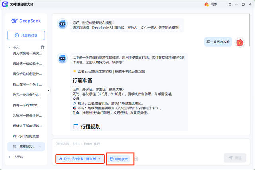Click the chat area vertical scrollbar
255x170 pixels.
(x=249, y=30)
